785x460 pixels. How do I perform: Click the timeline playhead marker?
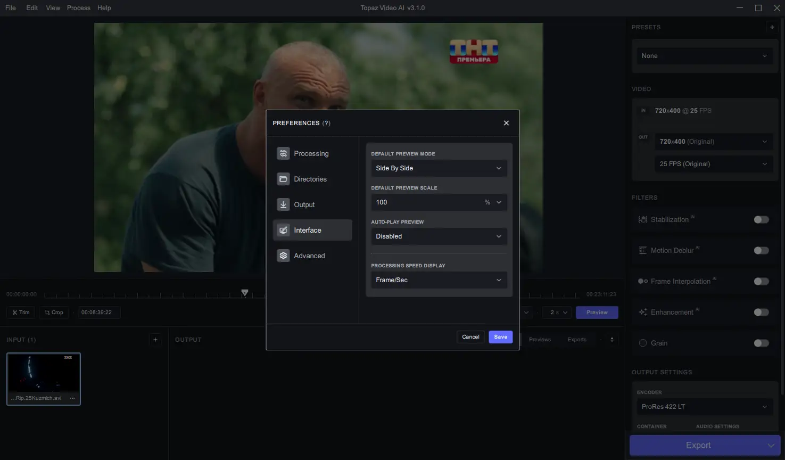pyautogui.click(x=245, y=293)
